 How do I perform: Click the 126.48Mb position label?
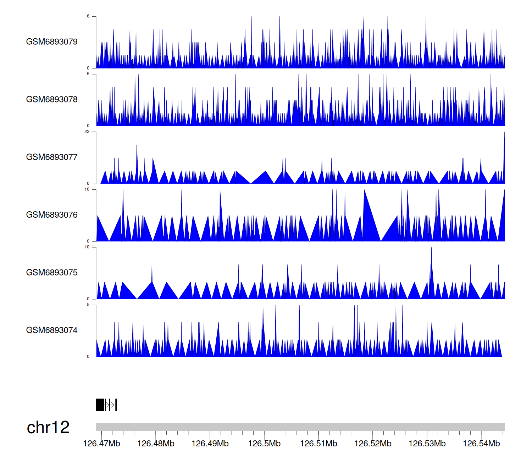click(x=156, y=444)
